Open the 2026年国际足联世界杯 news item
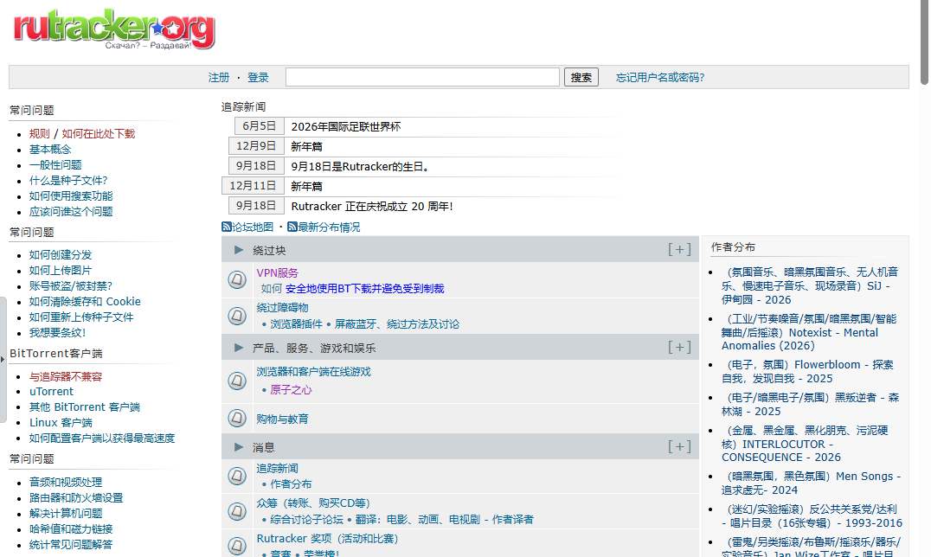Viewport: 931px width, 557px height. (346, 126)
